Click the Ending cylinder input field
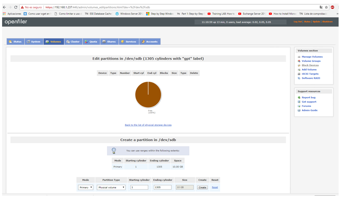 click(162, 187)
